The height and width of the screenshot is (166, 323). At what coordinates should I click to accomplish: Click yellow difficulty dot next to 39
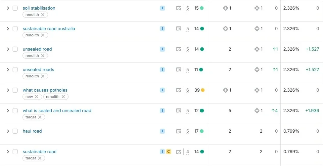click(203, 90)
